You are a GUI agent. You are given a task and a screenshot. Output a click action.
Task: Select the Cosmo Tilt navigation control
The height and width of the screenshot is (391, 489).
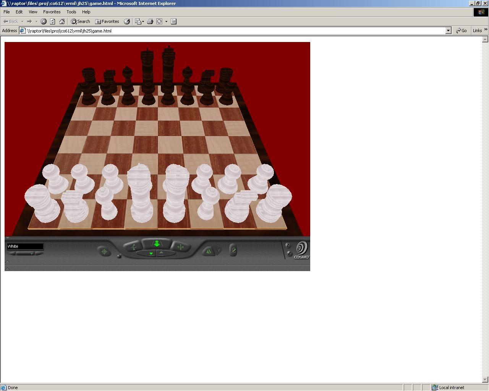point(133,247)
